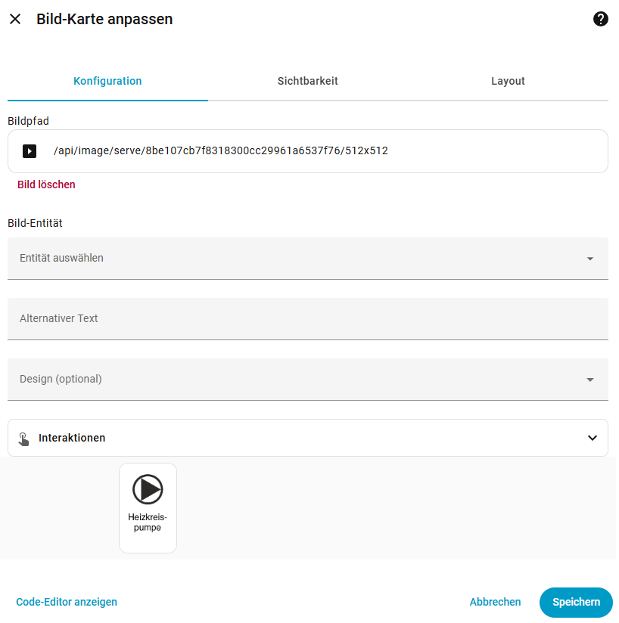The height and width of the screenshot is (623, 619).
Task: Open the help question mark icon
Action: coord(601,20)
